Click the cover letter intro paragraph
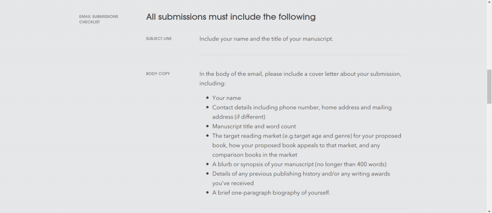492x213 pixels. pyautogui.click(x=300, y=79)
